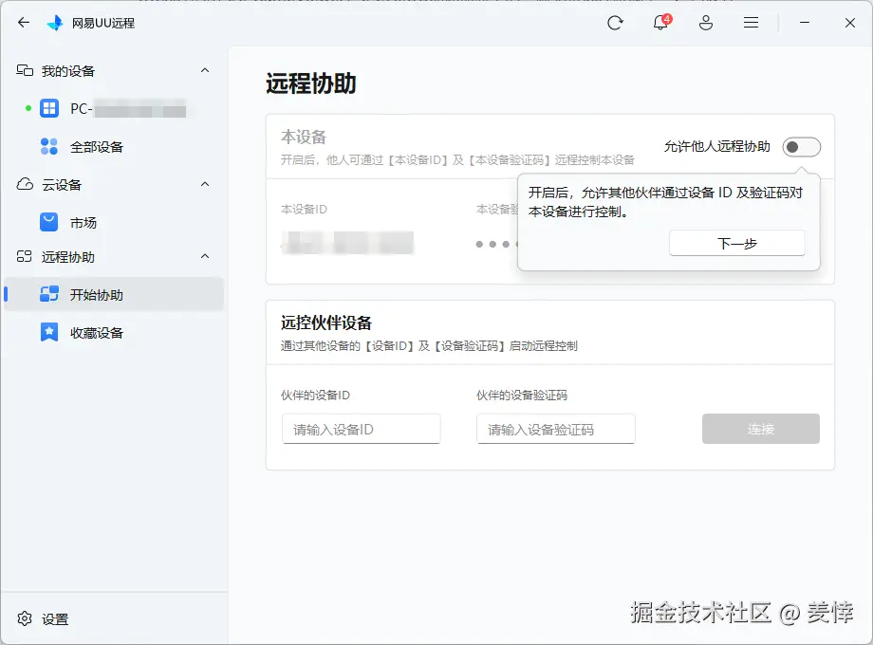The height and width of the screenshot is (645, 873).
Task: Open the notification bell with red badge
Action: click(659, 24)
